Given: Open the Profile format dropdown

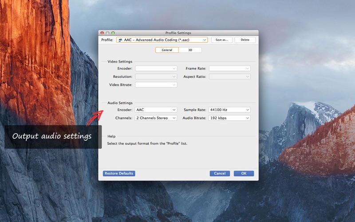Looking at the screenshot, I should tap(162, 40).
